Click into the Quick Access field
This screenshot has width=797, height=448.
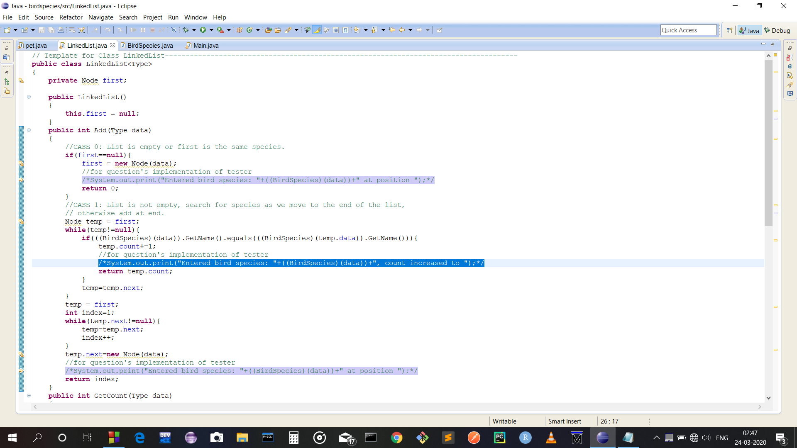pos(688,30)
